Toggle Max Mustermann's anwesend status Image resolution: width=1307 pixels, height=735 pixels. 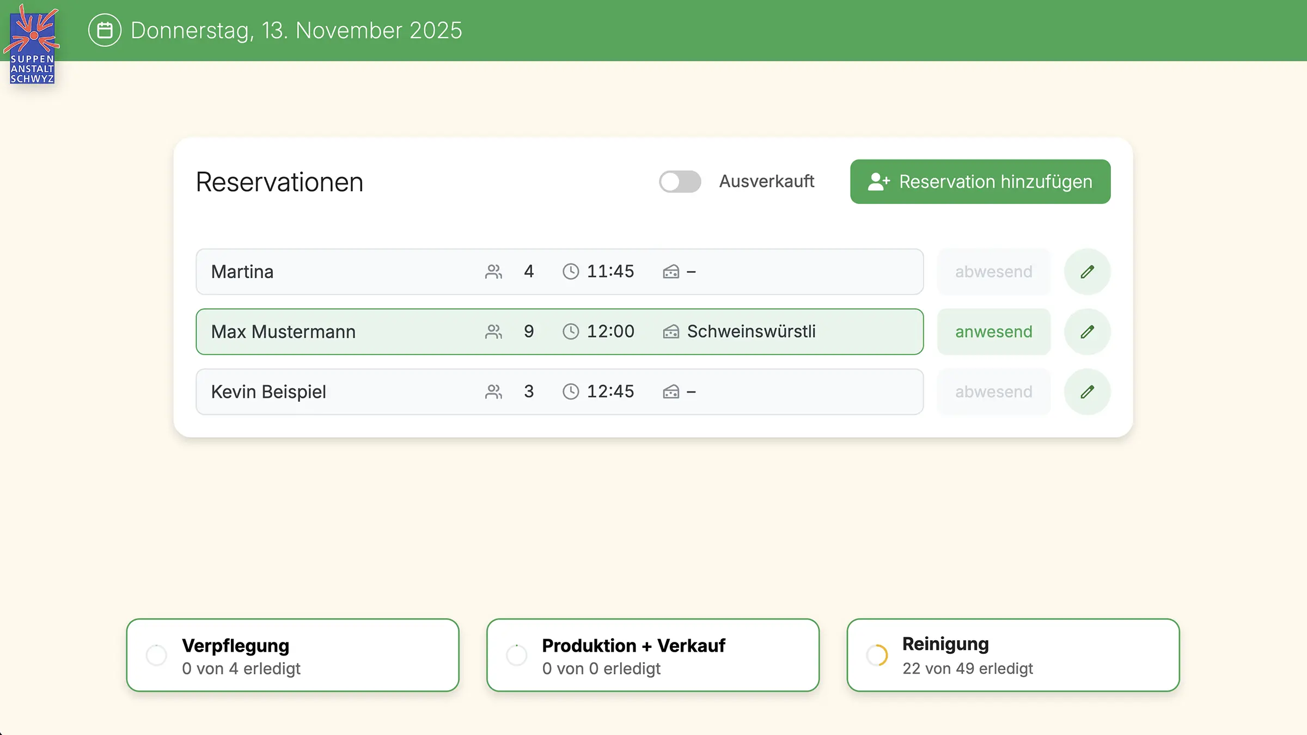point(993,332)
